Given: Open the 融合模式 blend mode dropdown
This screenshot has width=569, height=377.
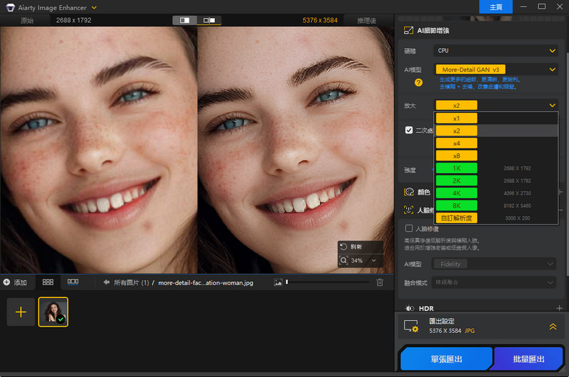Looking at the screenshot, I should click(493, 282).
